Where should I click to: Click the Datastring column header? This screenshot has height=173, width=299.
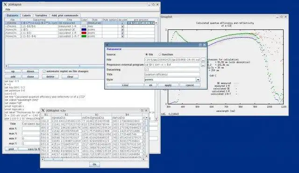[39, 20]
